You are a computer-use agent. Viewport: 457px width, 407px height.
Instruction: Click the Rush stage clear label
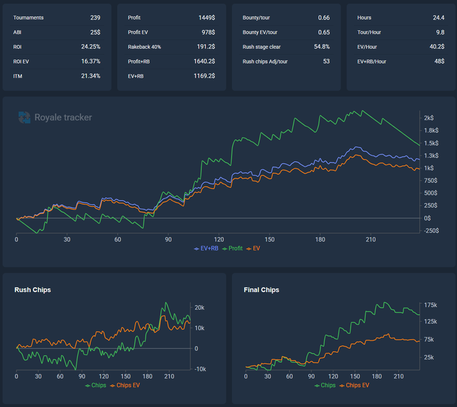pyautogui.click(x=261, y=47)
